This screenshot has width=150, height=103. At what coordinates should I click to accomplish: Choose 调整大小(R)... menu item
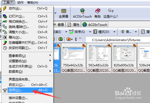point(27,32)
